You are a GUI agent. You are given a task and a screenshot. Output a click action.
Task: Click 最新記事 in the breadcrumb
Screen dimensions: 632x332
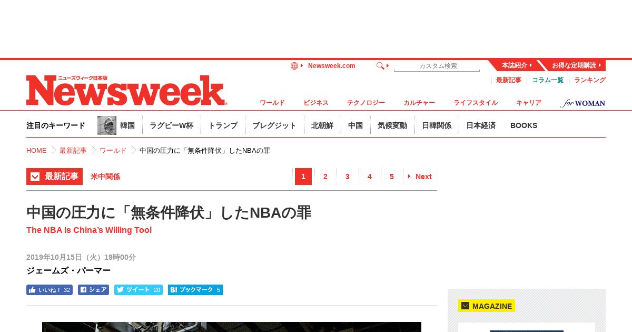coord(73,150)
